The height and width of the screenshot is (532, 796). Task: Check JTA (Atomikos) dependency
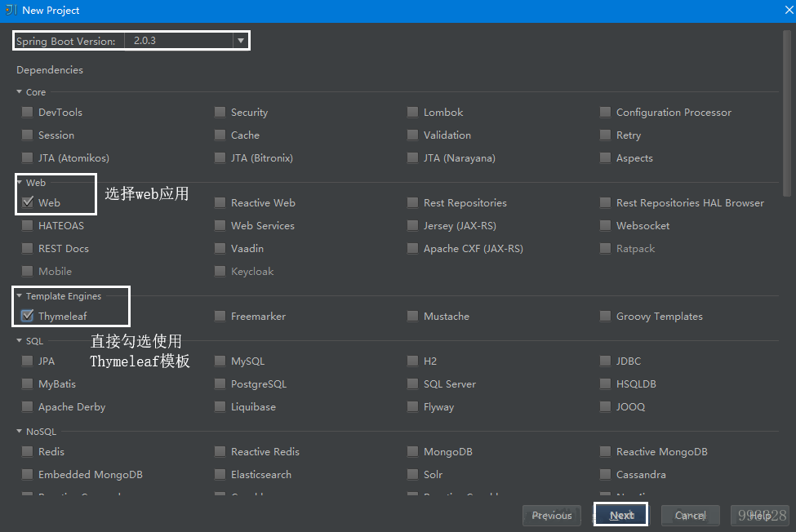(28, 157)
